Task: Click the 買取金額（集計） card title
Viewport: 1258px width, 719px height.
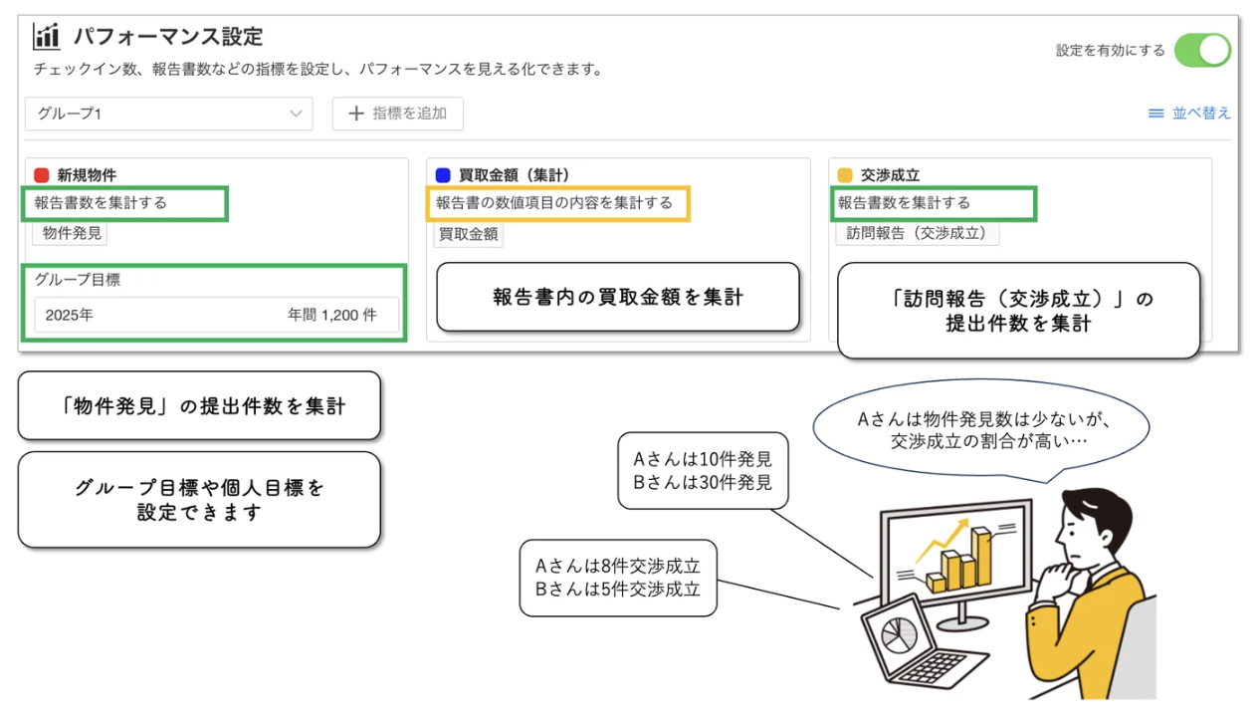Action: pos(514,175)
